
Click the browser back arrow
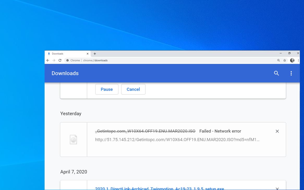click(x=48, y=60)
